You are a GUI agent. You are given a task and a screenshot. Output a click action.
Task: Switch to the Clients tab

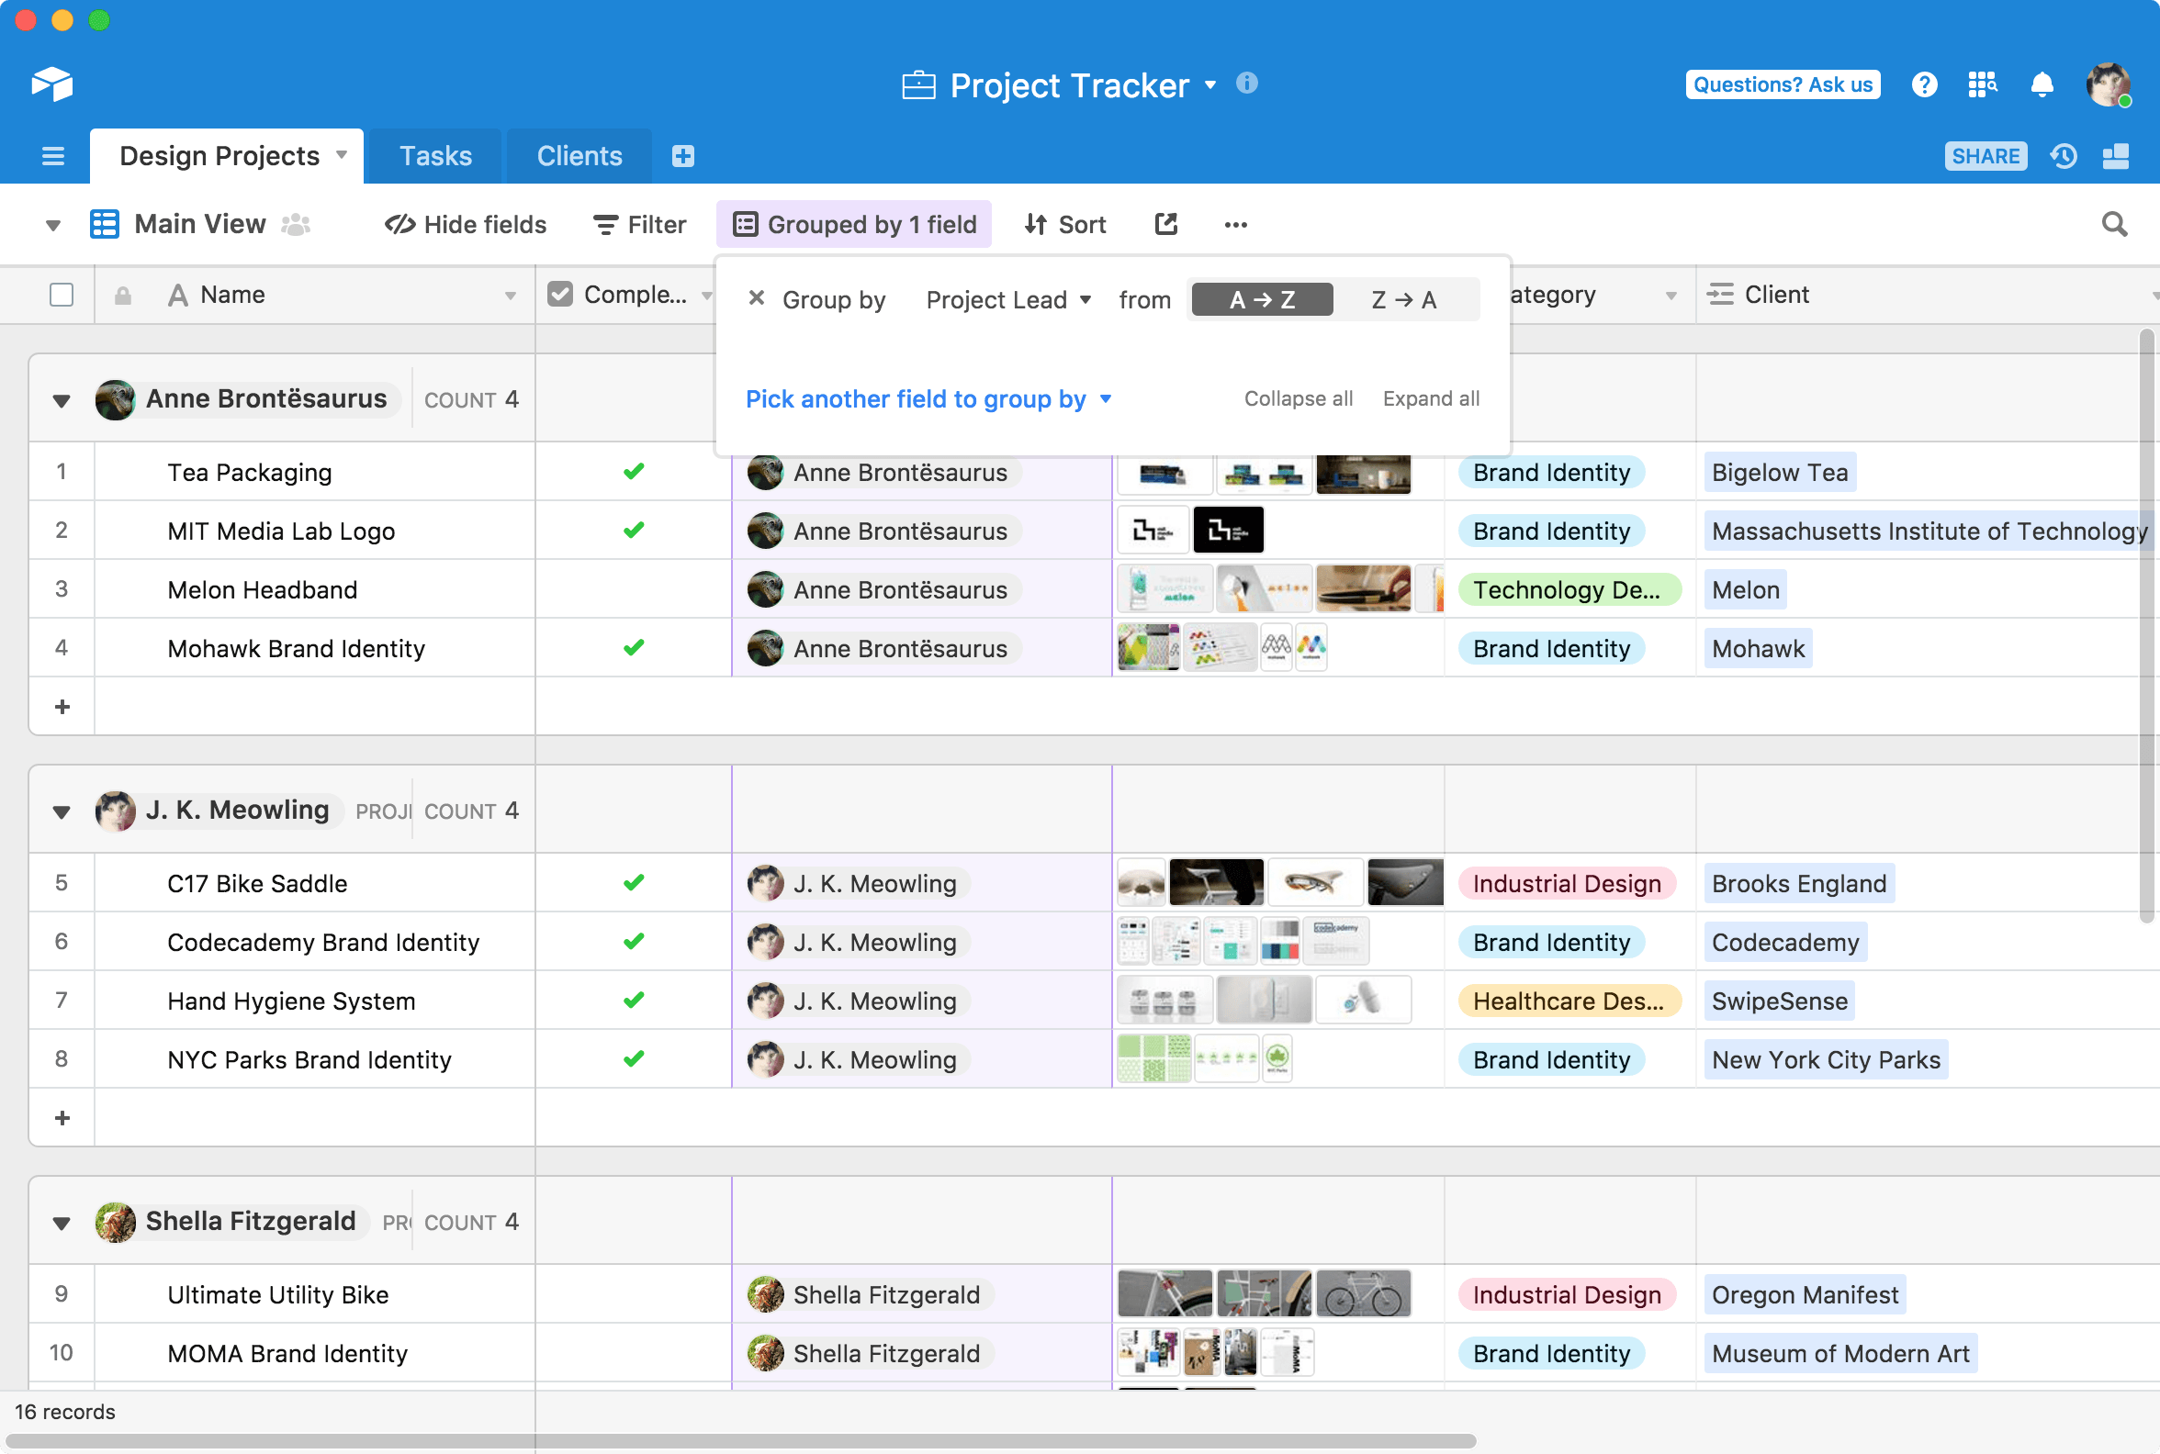(x=578, y=154)
